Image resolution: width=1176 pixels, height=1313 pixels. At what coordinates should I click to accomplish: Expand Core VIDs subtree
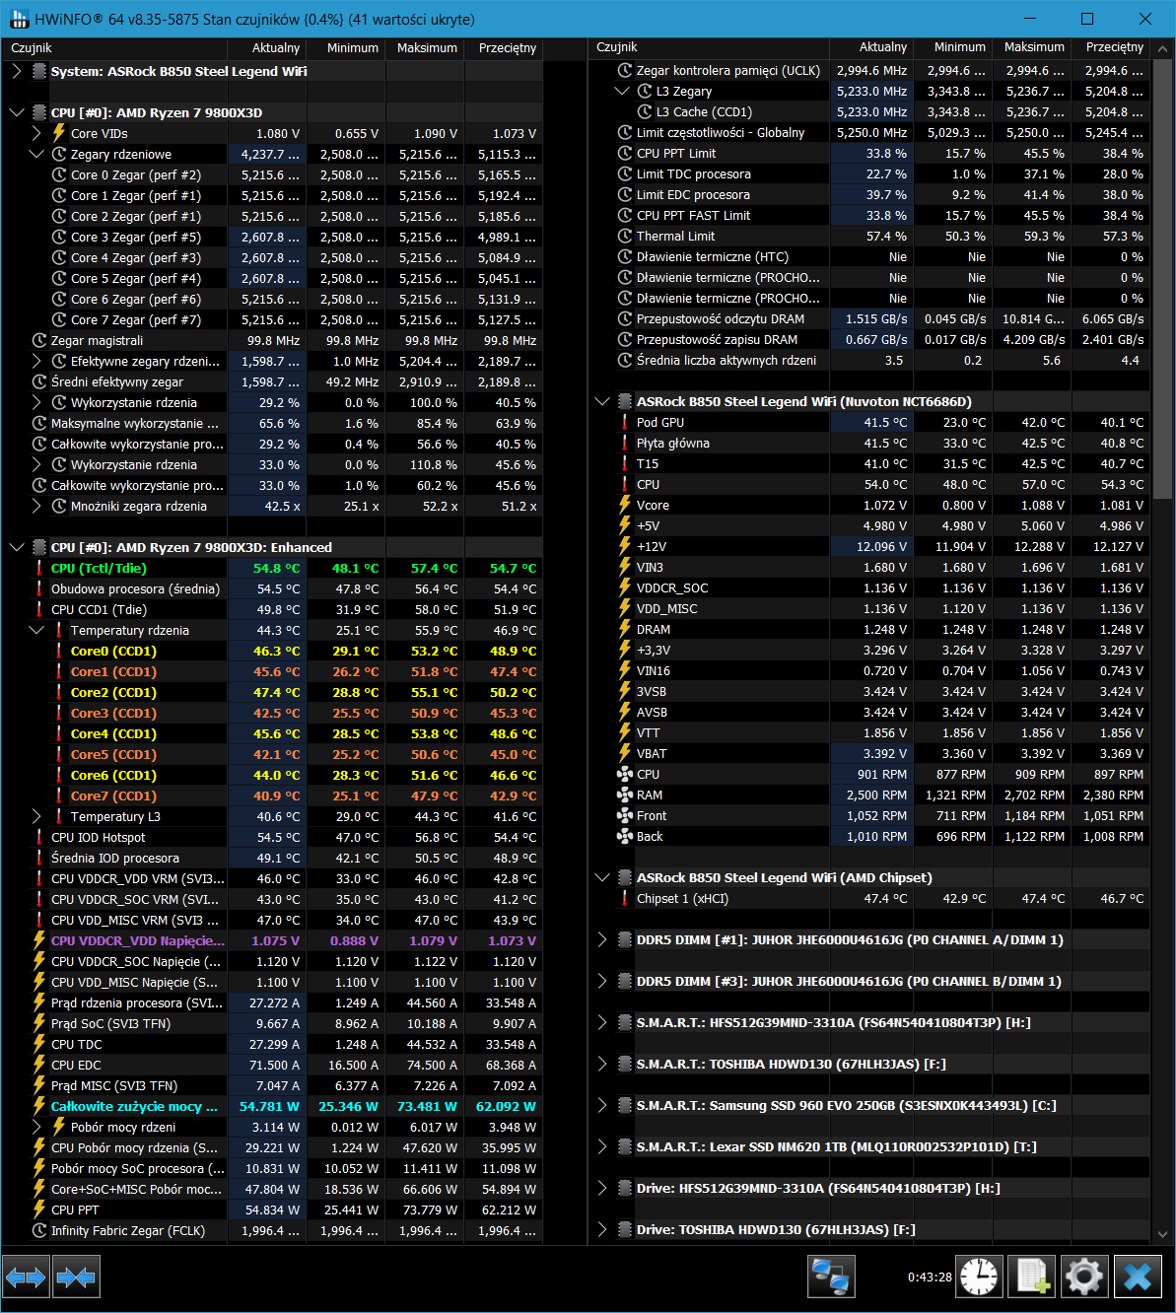36,133
